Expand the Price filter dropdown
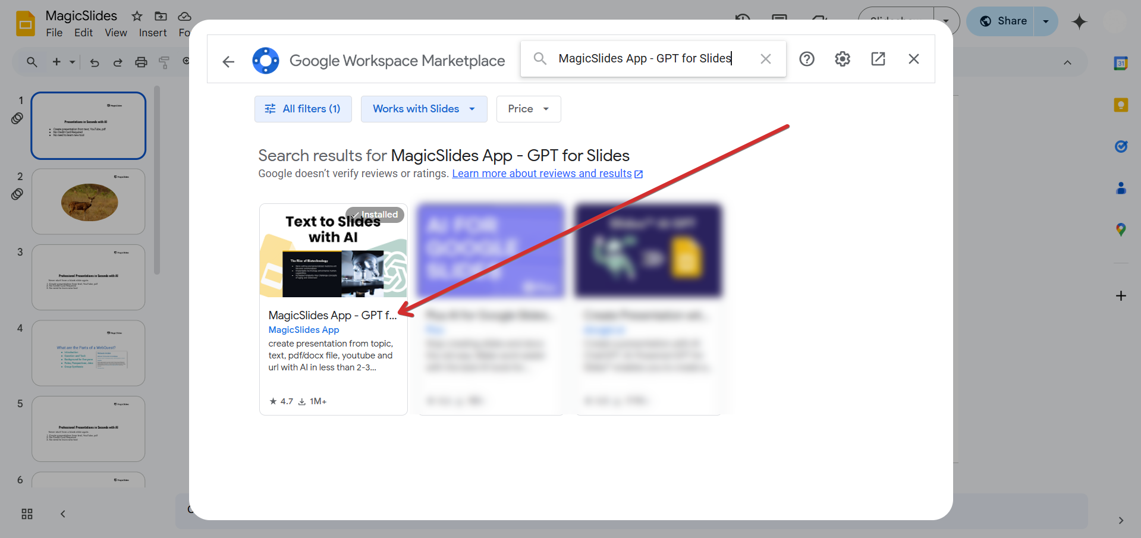 click(x=529, y=109)
